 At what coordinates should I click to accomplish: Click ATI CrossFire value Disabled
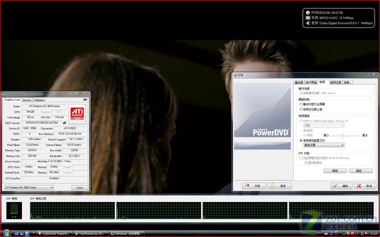[x=54, y=178]
